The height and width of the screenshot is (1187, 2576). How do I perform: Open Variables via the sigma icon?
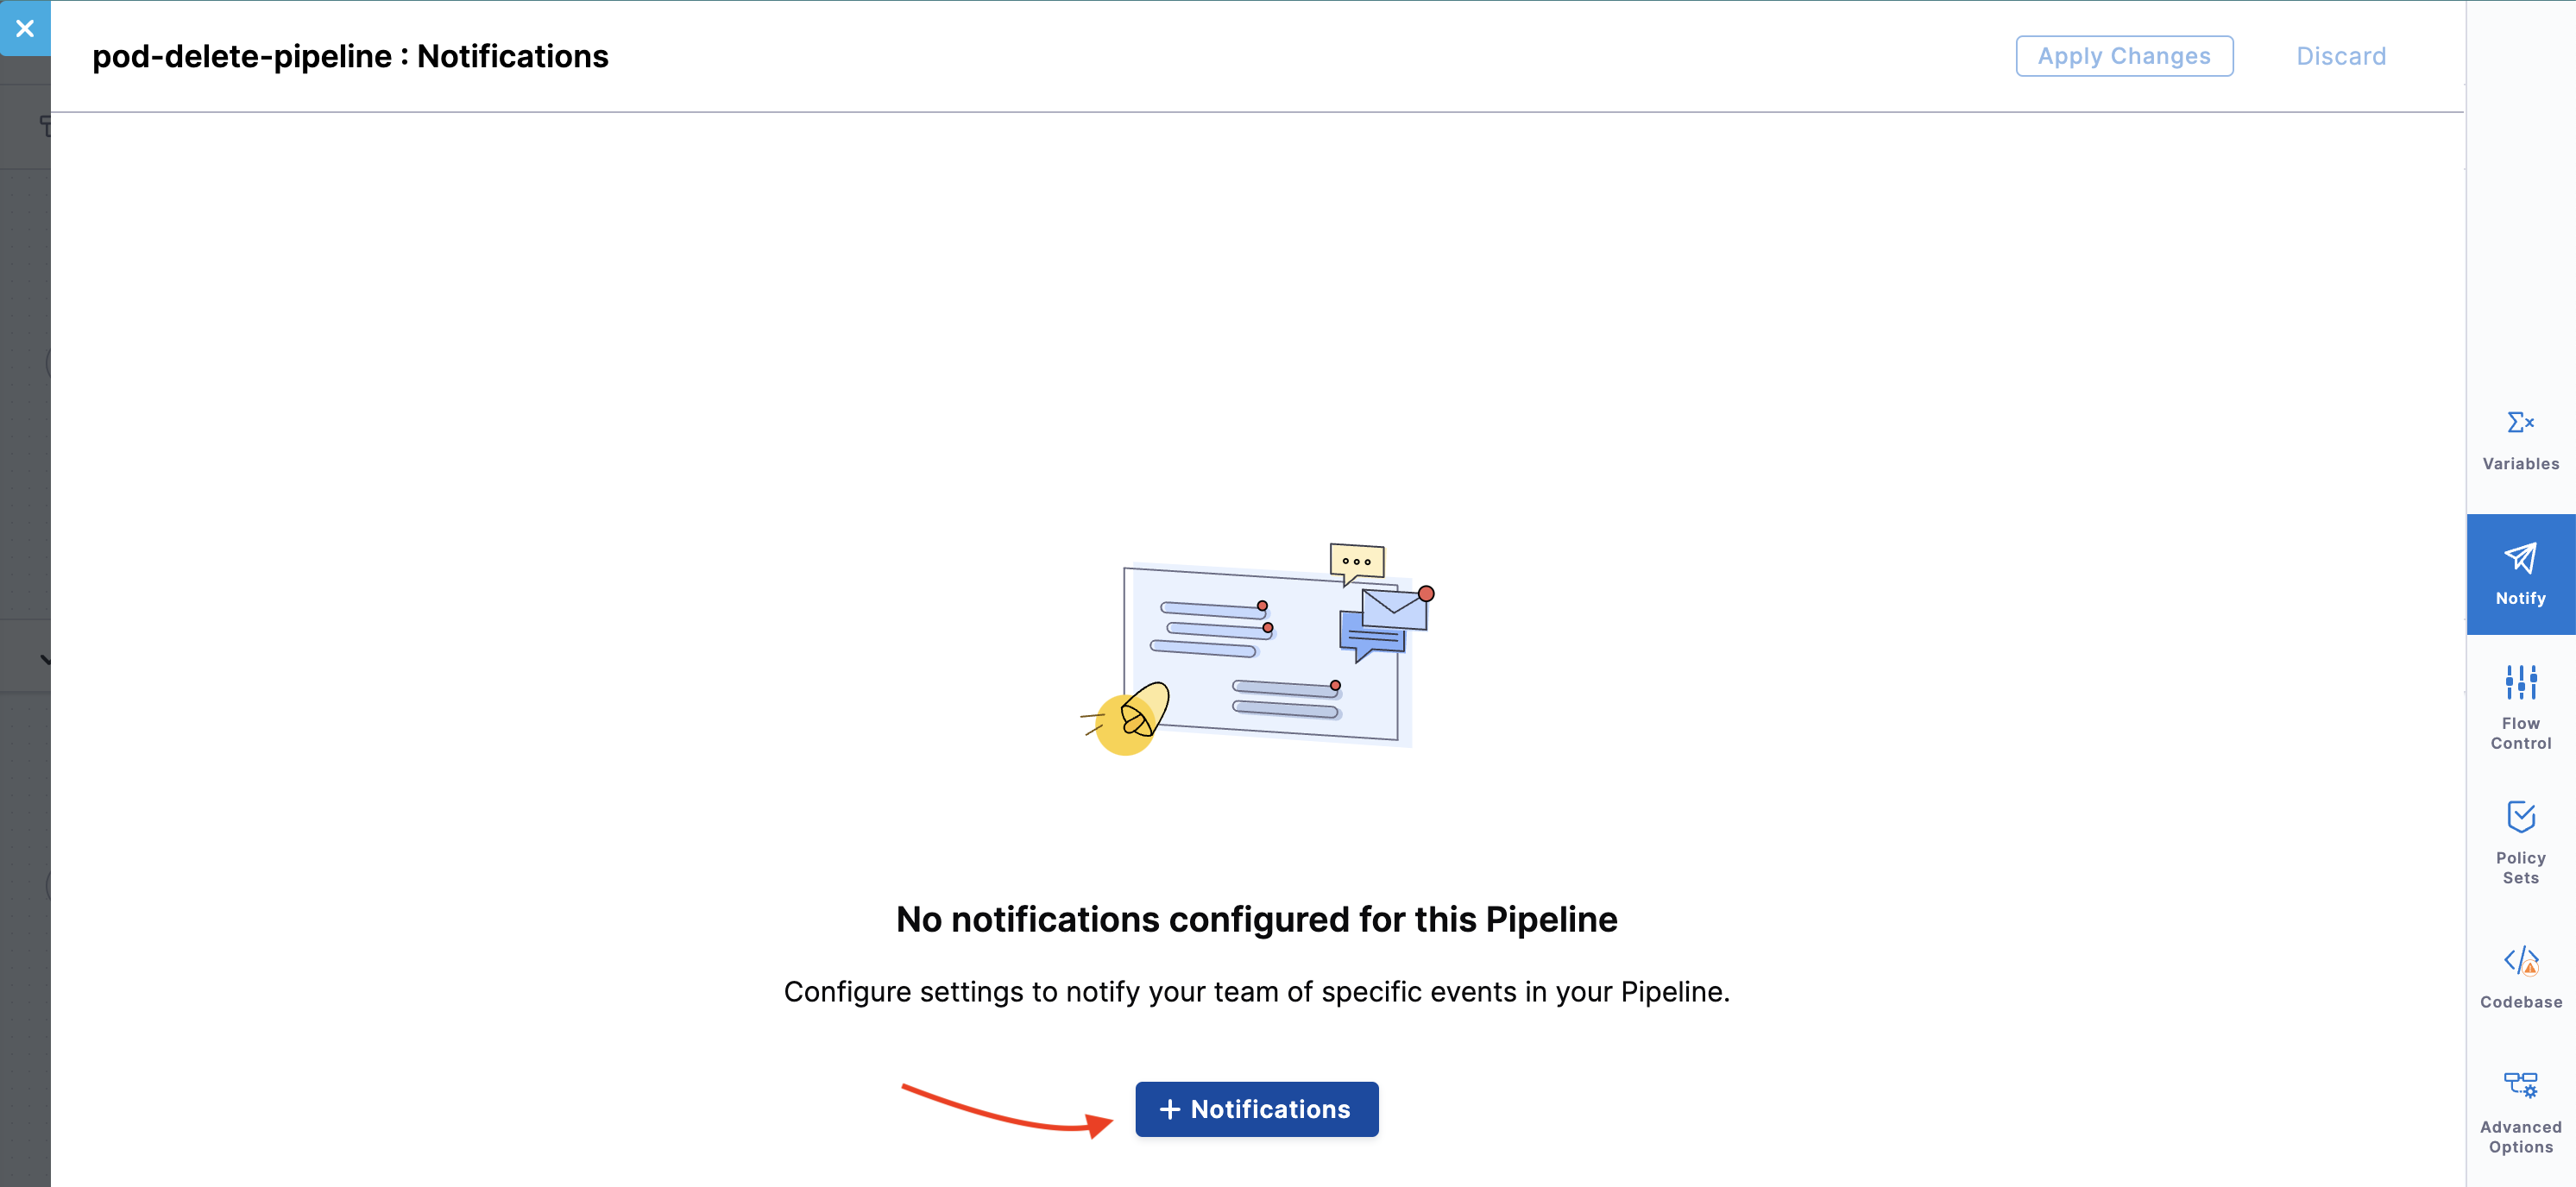pyautogui.click(x=2520, y=422)
